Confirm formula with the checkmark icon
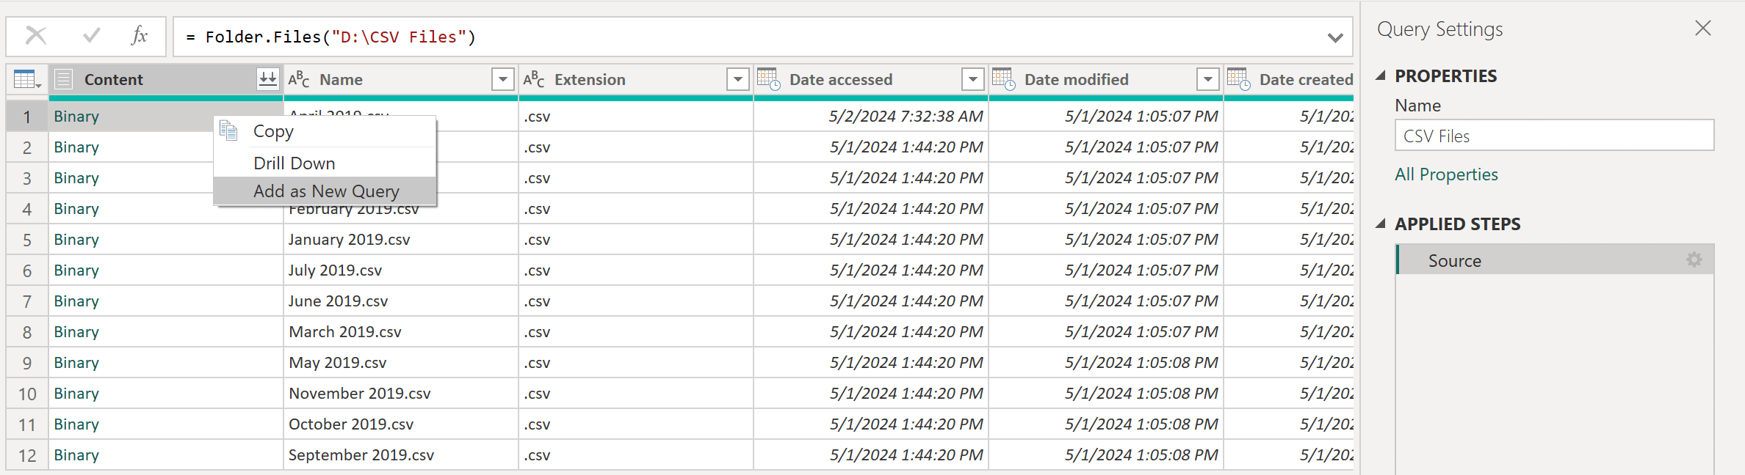Image resolution: width=1745 pixels, height=475 pixels. coord(91,35)
